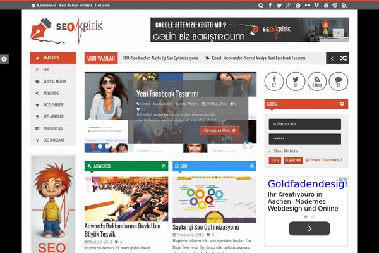The image size is (379, 253).
Task: Click the Google sitenize küstü mü banner
Action: click(x=250, y=30)
